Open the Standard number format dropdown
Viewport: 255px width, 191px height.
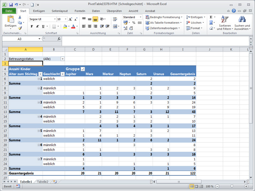(x=141, y=17)
